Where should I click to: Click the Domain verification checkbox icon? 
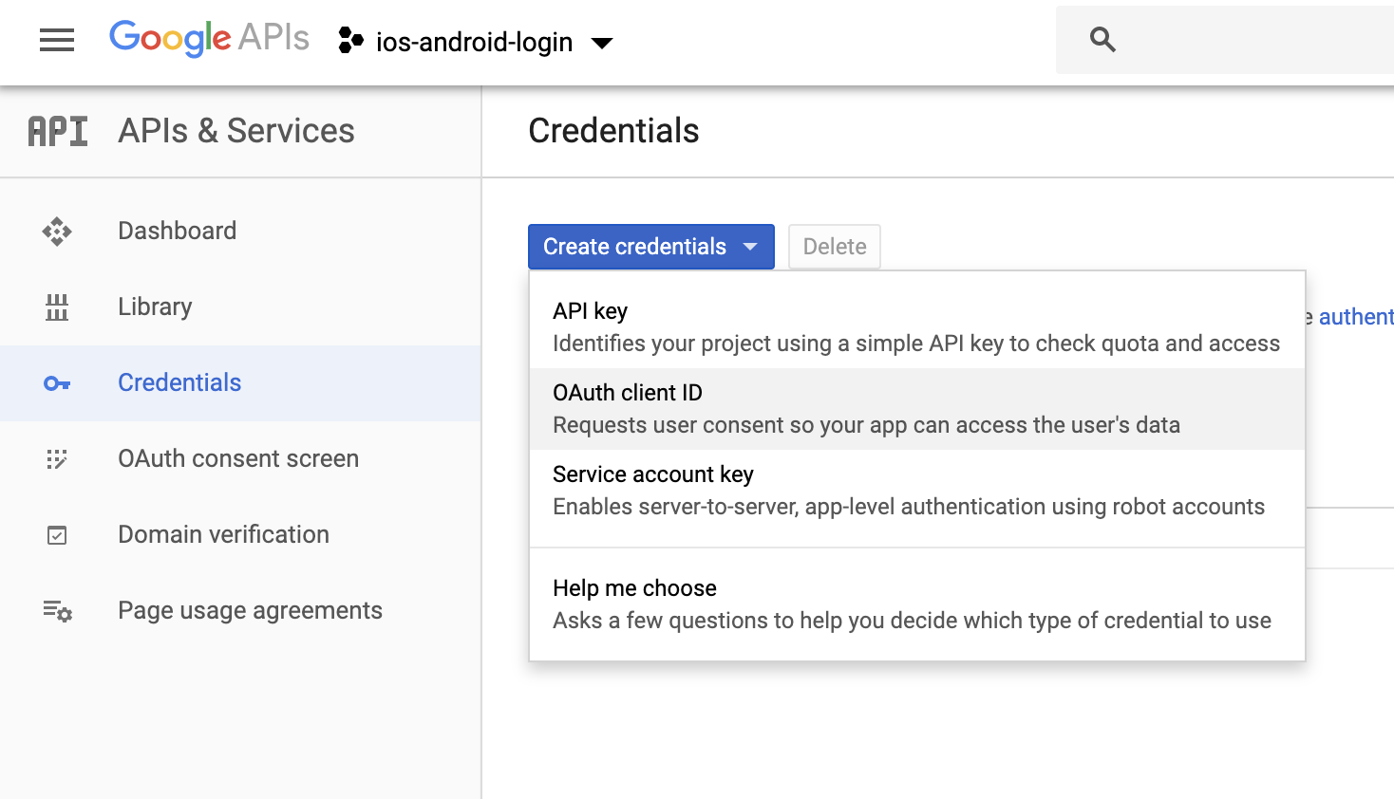coord(57,535)
